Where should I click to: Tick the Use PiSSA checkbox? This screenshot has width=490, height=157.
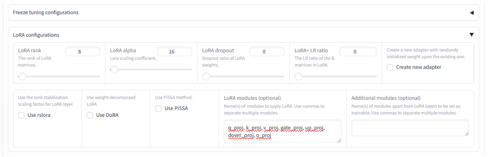(158, 108)
